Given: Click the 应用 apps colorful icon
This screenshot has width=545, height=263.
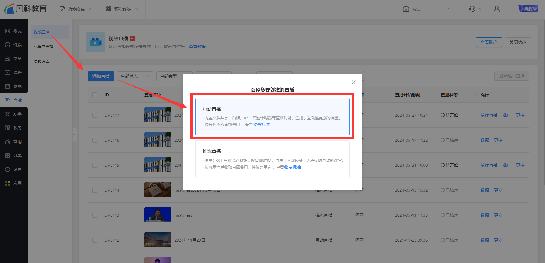Looking at the screenshot, I should [8, 183].
